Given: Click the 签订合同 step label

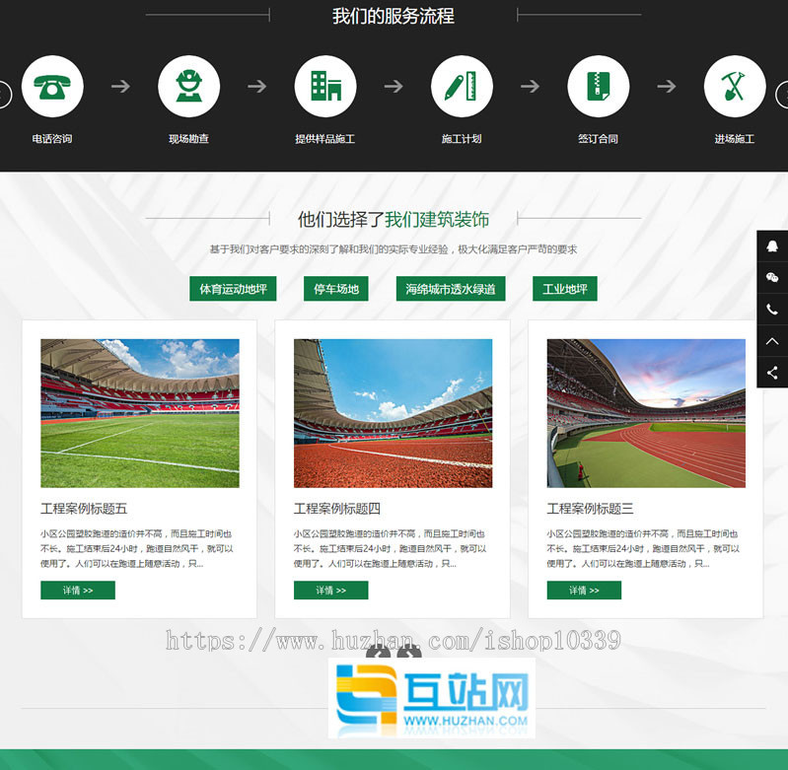Looking at the screenshot, I should point(598,139).
